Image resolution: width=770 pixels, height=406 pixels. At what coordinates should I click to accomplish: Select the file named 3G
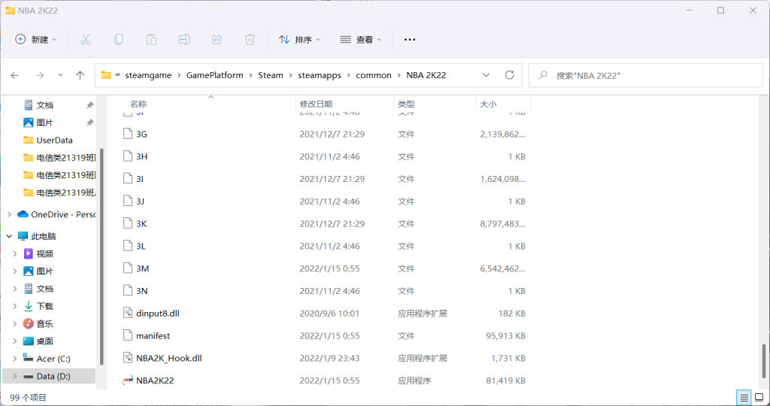click(141, 134)
